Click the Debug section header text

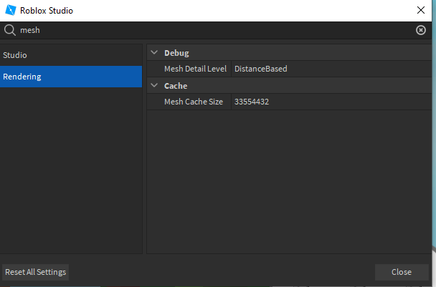point(176,53)
